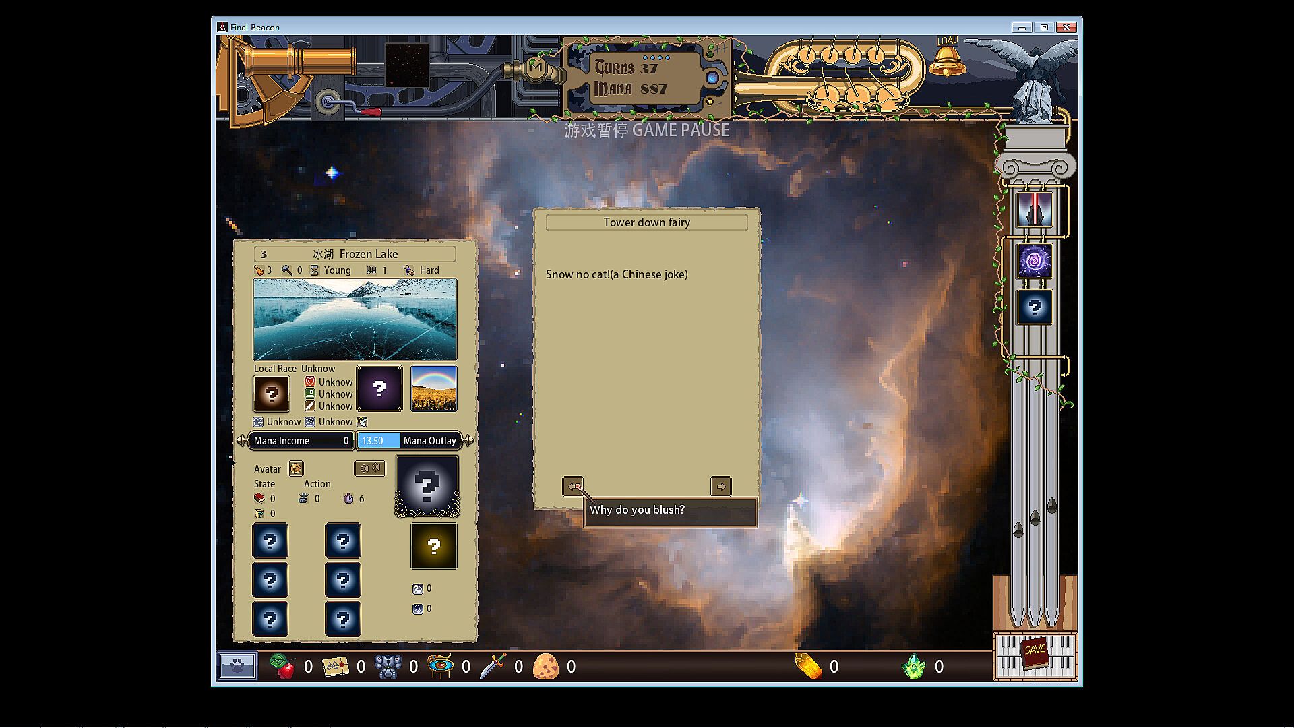Click the golden eye resource icon
Viewport: 1294px width, 728px height.
[x=440, y=667]
